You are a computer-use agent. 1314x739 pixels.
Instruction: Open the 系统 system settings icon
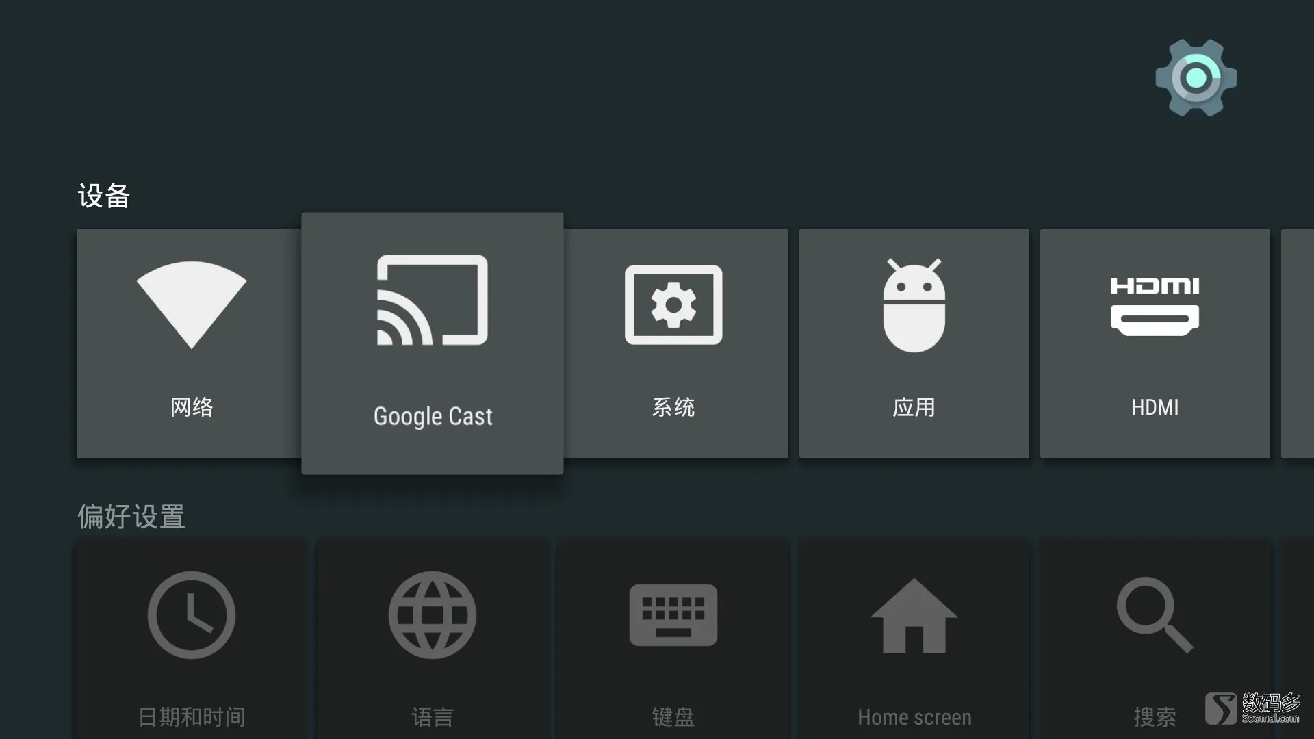[673, 304]
